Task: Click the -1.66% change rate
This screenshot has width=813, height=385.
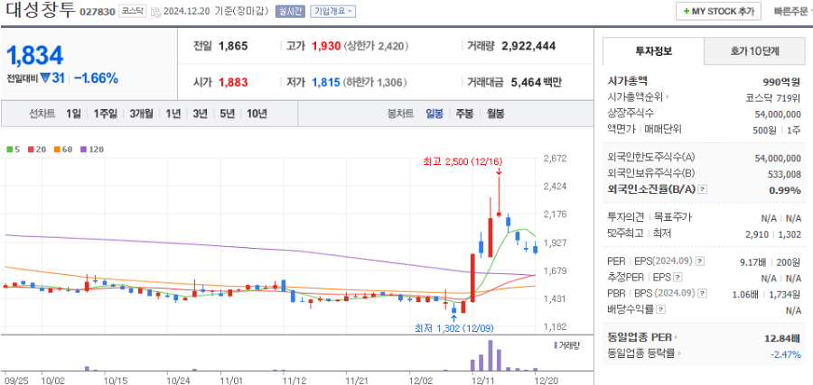Action: tap(96, 78)
